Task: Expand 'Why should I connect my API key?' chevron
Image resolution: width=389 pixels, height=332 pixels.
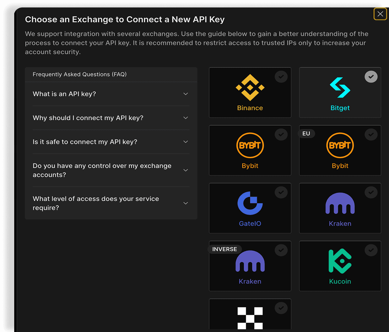Action: (x=185, y=118)
